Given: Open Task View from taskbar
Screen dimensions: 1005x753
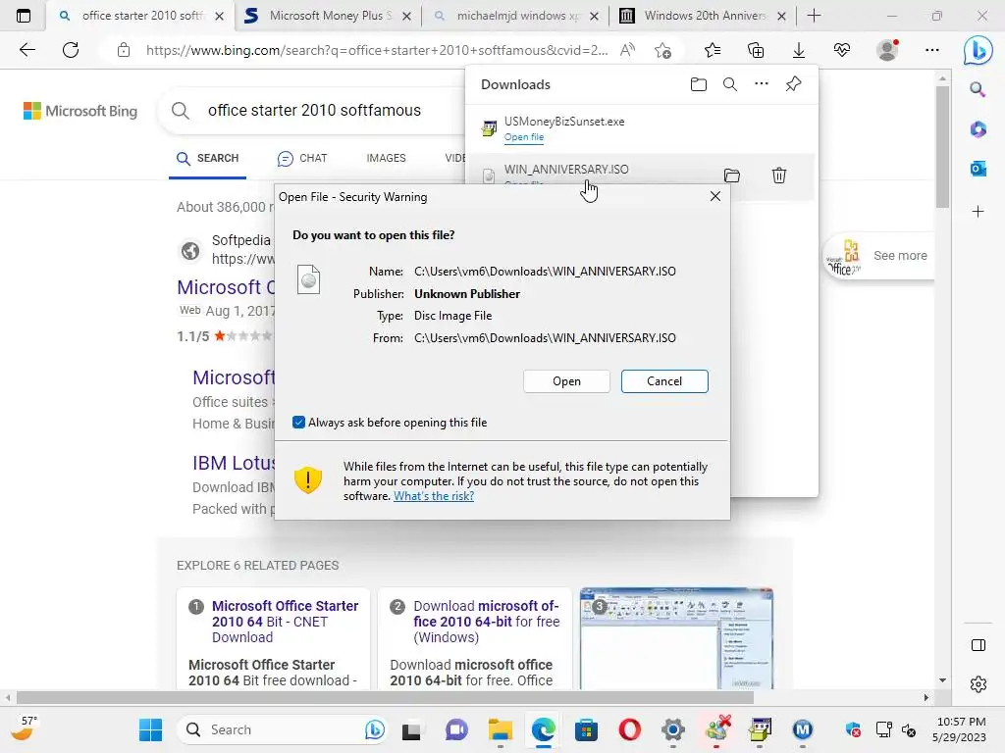Looking at the screenshot, I should pos(411,729).
